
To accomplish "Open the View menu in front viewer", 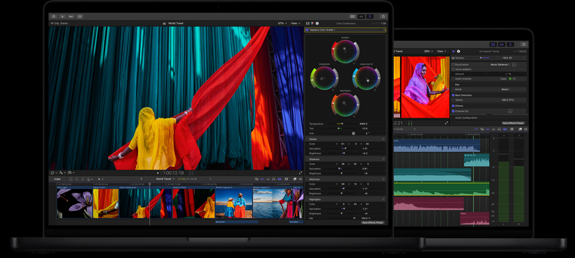I will pyautogui.click(x=296, y=23).
